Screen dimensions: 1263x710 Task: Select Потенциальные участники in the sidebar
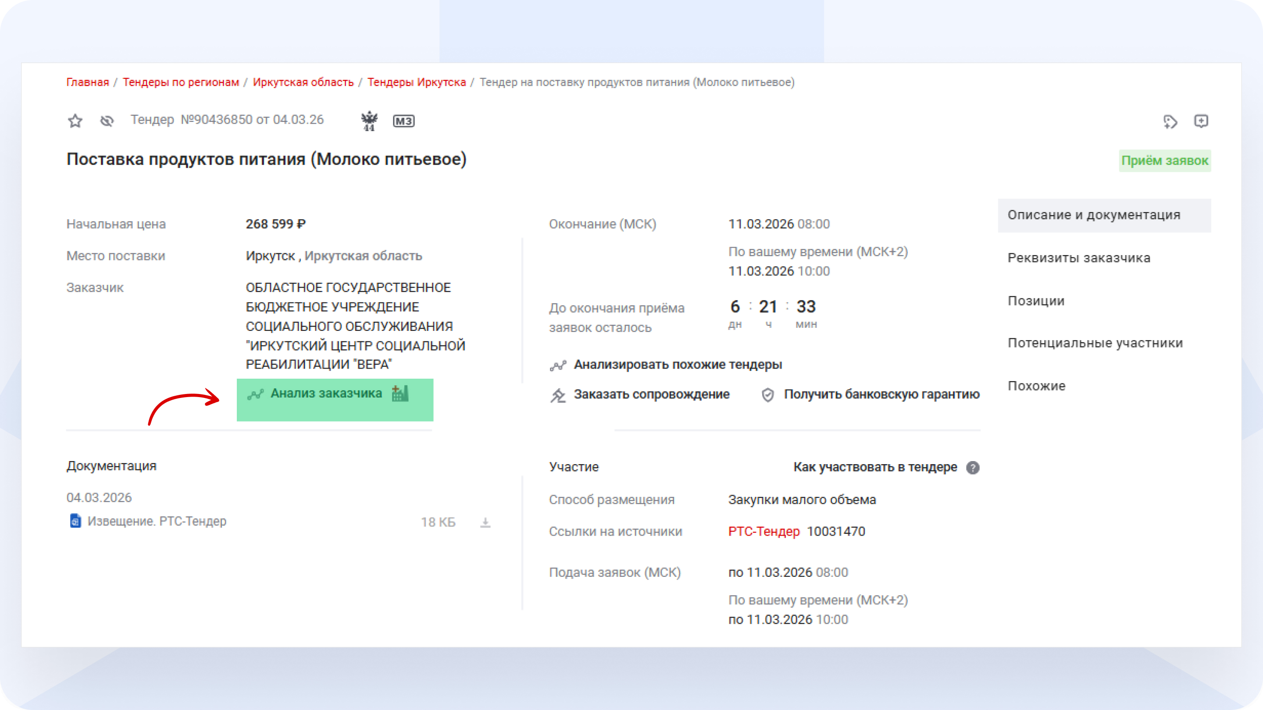pos(1095,343)
